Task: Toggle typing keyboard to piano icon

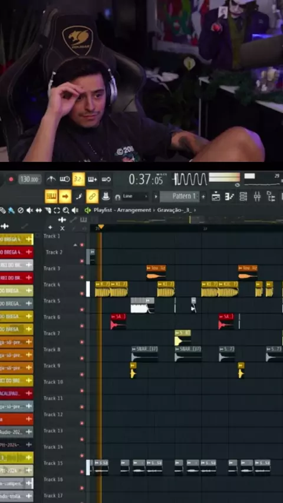Action: click(51, 196)
